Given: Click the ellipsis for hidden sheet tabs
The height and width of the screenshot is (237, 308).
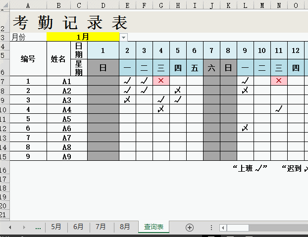Looking at the screenshot, I should pyautogui.click(x=38, y=227).
